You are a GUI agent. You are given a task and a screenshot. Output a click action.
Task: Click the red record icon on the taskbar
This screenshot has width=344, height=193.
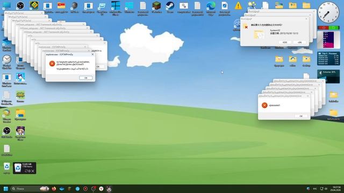85,189
